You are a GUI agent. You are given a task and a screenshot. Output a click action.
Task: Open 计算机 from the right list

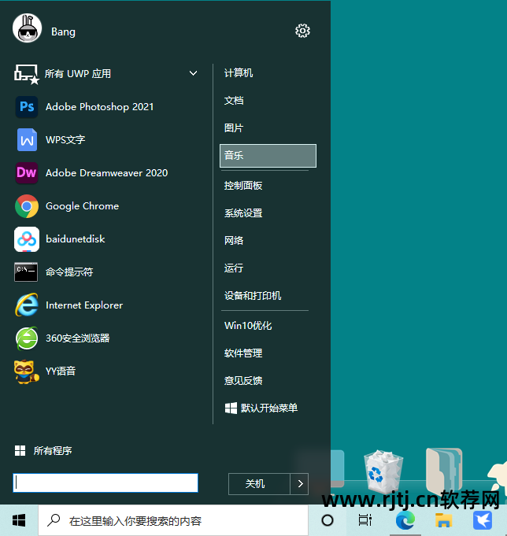click(239, 73)
